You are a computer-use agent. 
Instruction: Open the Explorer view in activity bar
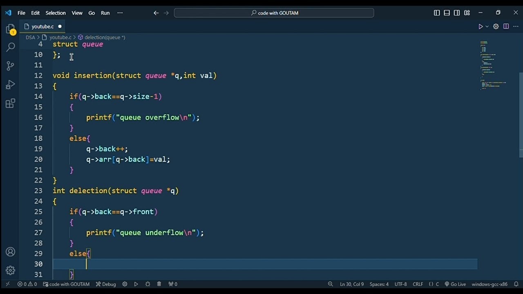click(10, 29)
